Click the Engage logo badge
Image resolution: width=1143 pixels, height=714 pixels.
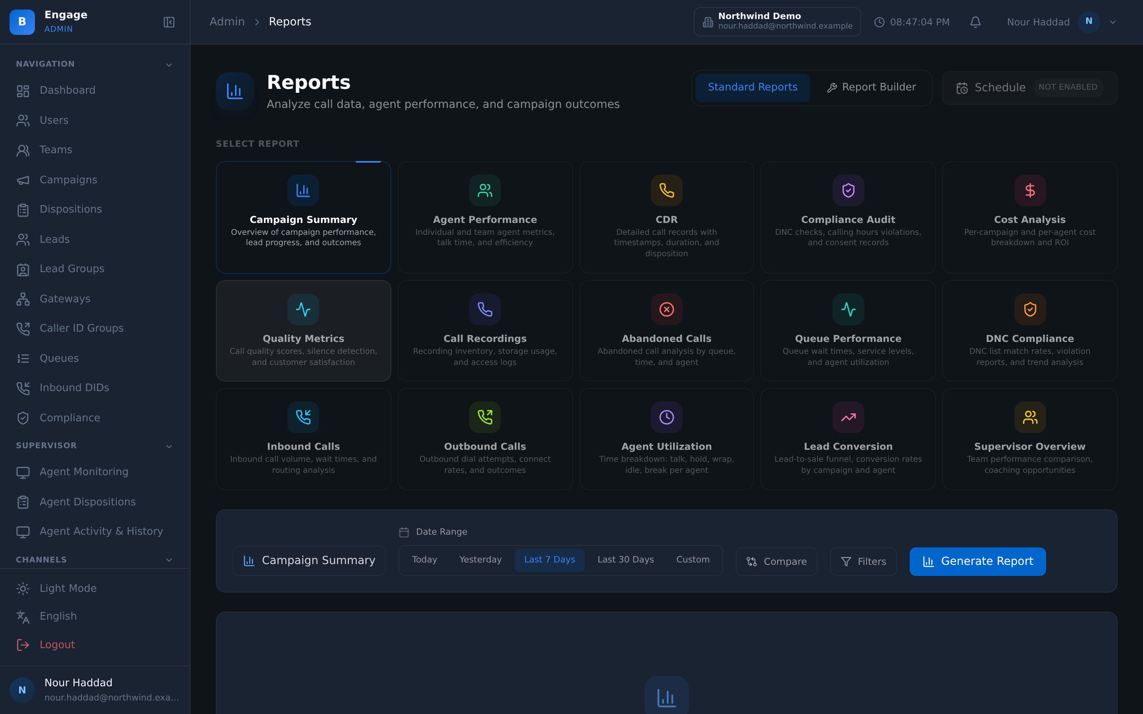coord(22,22)
